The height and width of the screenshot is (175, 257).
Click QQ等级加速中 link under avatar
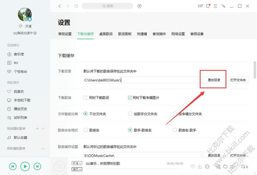click(25, 33)
